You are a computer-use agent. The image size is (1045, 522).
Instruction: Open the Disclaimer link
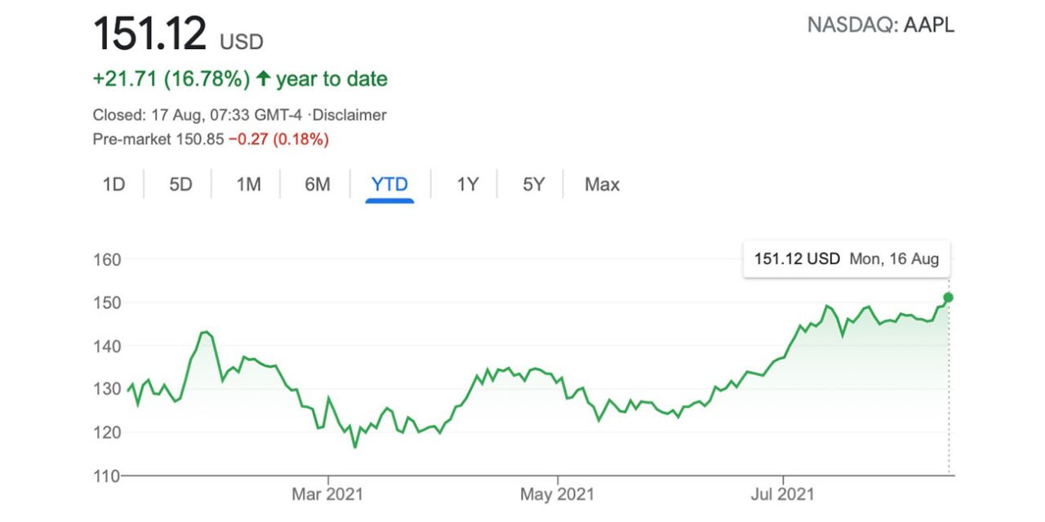pos(349,115)
